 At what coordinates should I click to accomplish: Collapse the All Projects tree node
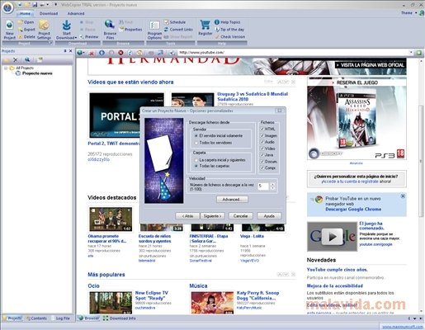click(x=6, y=68)
